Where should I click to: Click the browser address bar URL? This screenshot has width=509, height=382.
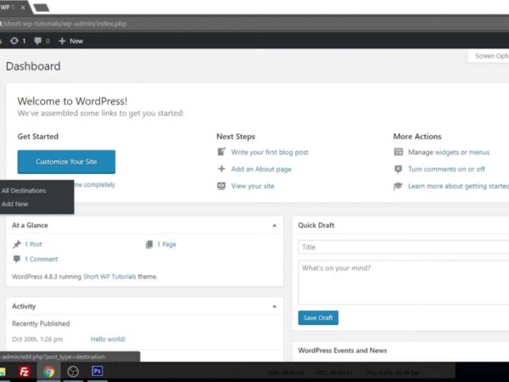click(x=64, y=24)
